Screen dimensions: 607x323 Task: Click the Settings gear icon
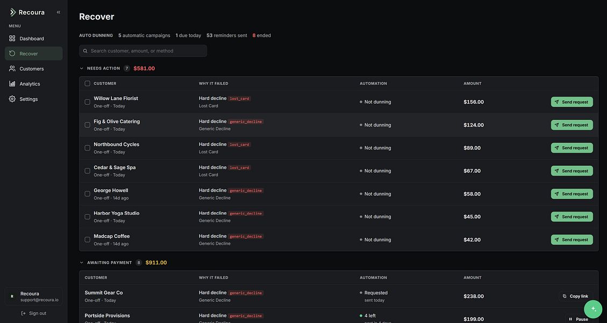pyautogui.click(x=12, y=99)
